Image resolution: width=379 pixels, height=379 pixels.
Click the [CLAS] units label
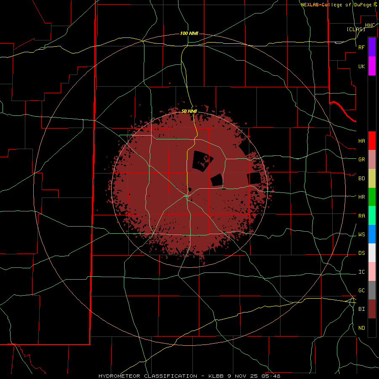(x=356, y=29)
